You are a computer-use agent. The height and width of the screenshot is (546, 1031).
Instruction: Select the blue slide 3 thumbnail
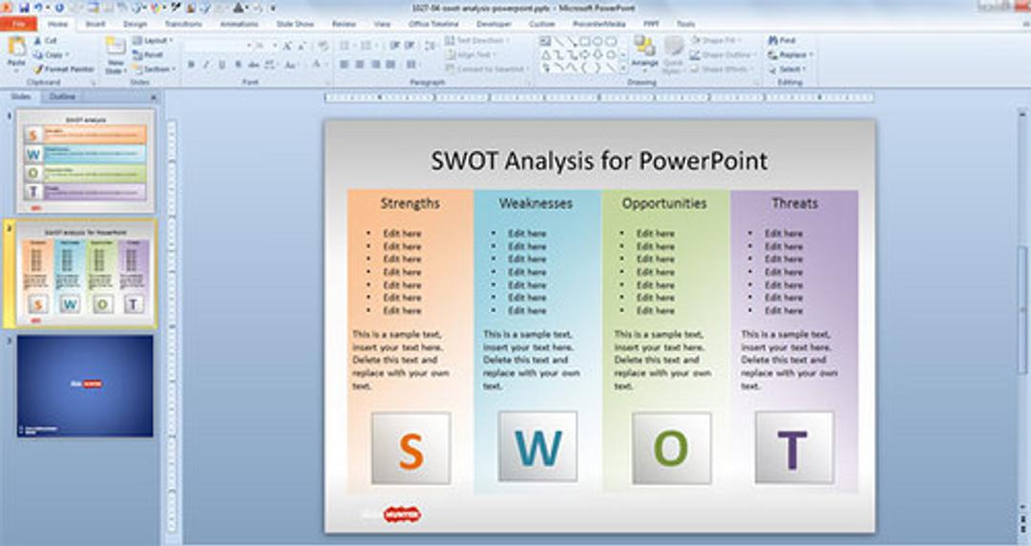(x=86, y=386)
